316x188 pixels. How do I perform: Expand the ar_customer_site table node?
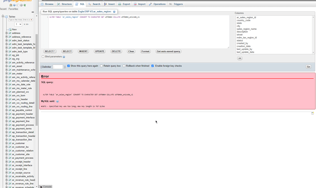pyautogui.click(x=6, y=155)
